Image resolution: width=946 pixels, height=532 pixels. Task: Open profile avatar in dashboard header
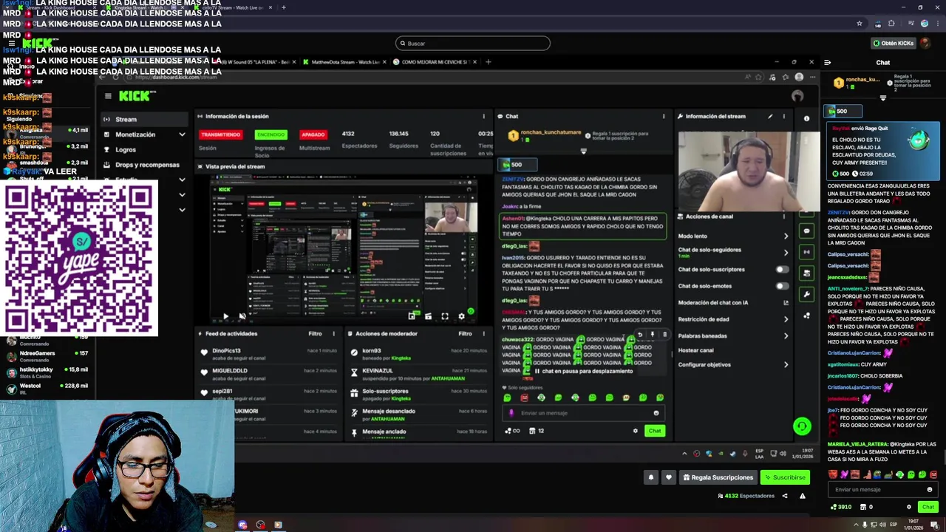(x=797, y=96)
